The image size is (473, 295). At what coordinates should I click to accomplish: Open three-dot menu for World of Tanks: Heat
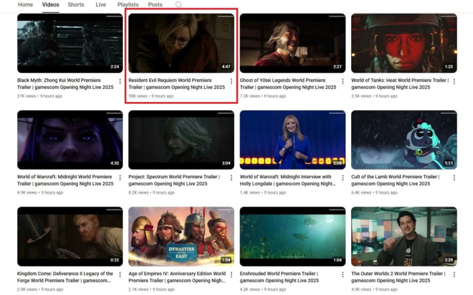click(454, 82)
